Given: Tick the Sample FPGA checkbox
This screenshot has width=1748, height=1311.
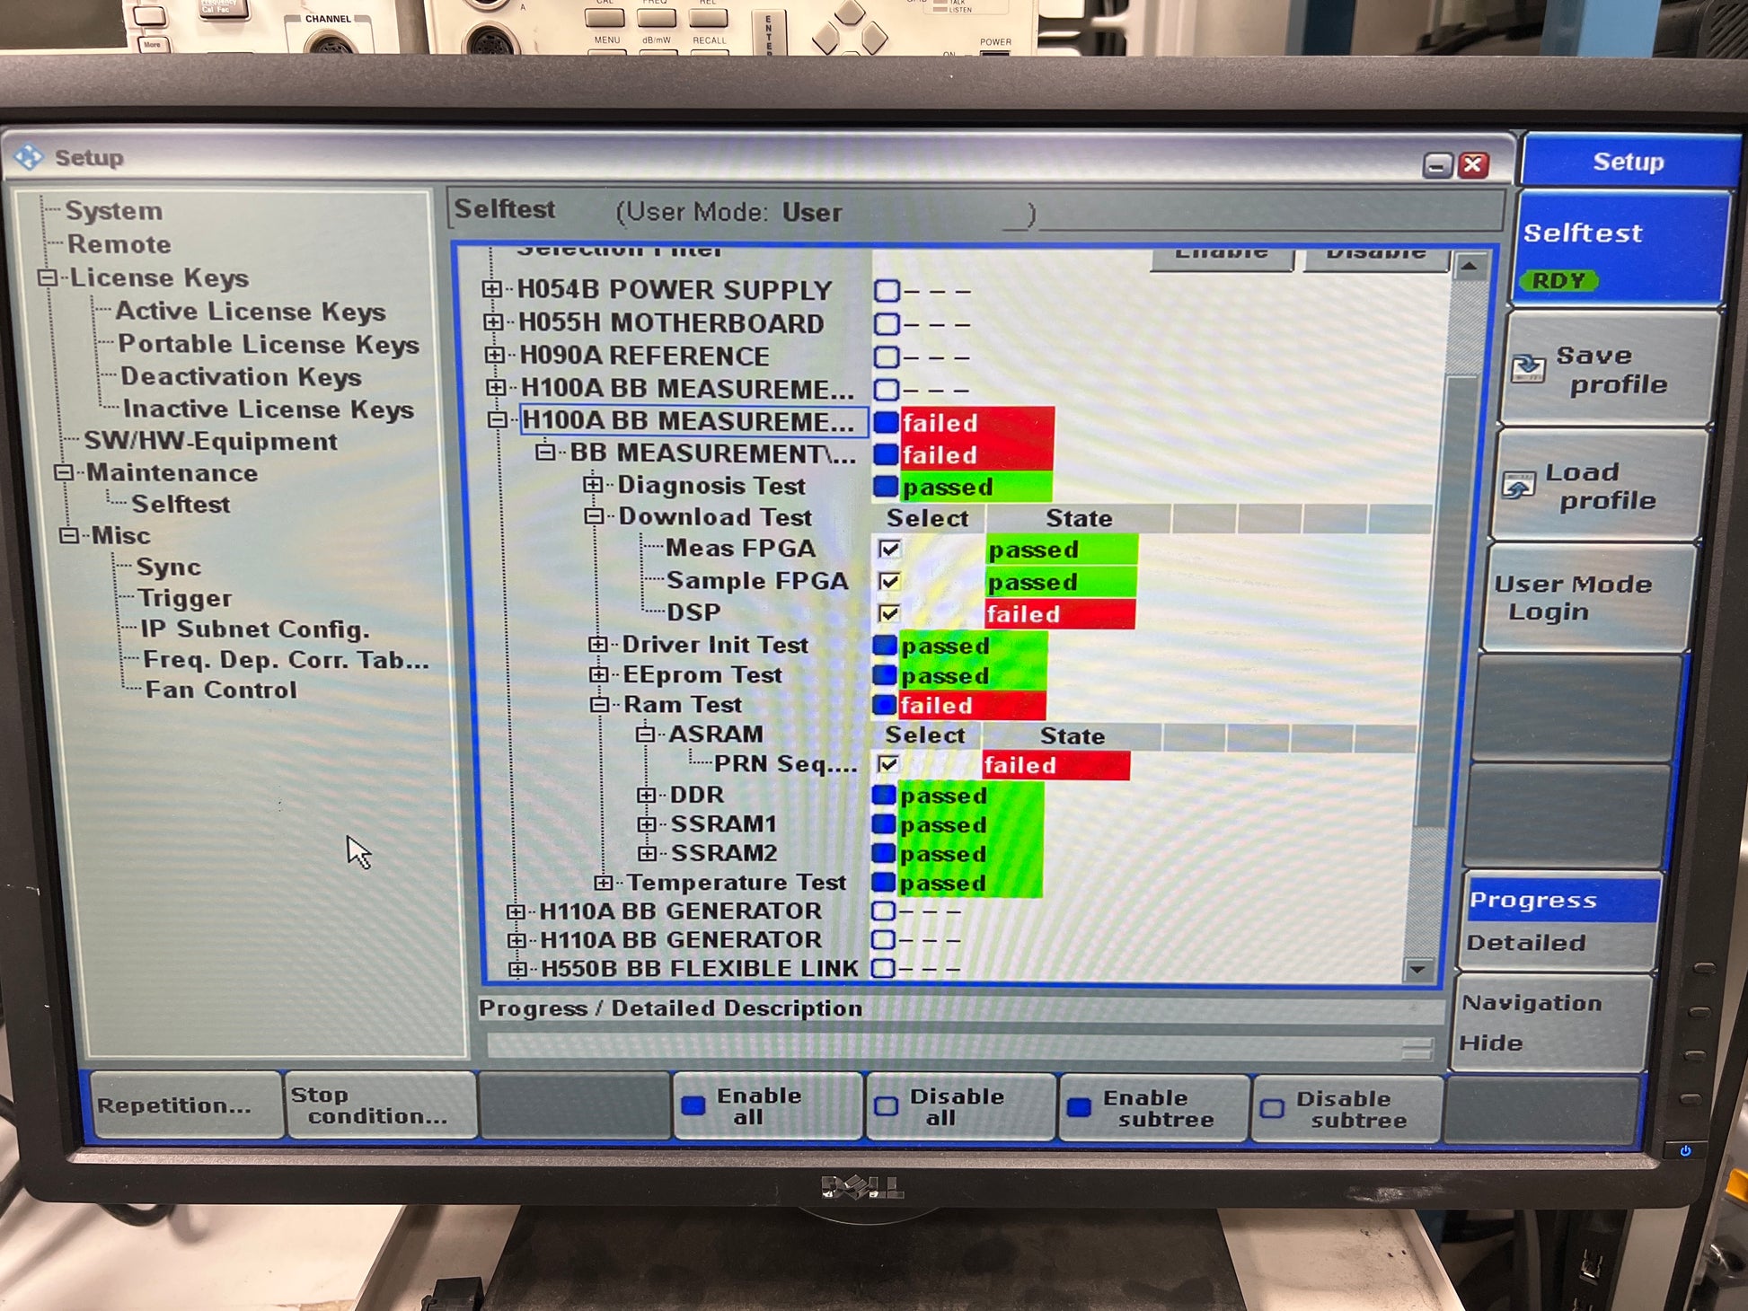Looking at the screenshot, I should point(890,581).
